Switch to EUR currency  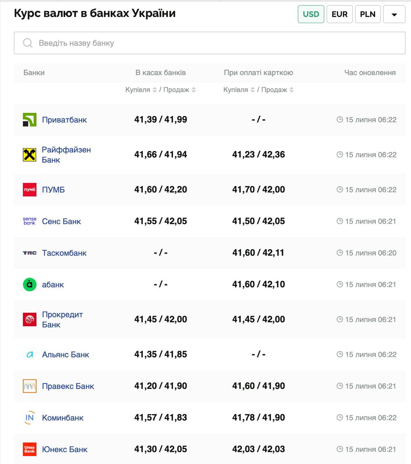click(x=339, y=14)
